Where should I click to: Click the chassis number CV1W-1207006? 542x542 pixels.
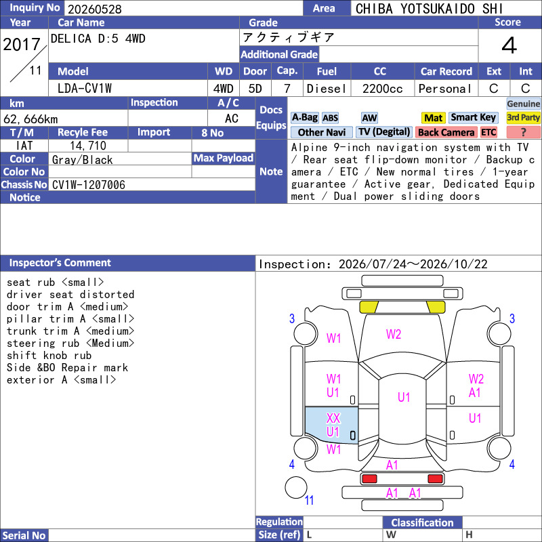tap(89, 185)
